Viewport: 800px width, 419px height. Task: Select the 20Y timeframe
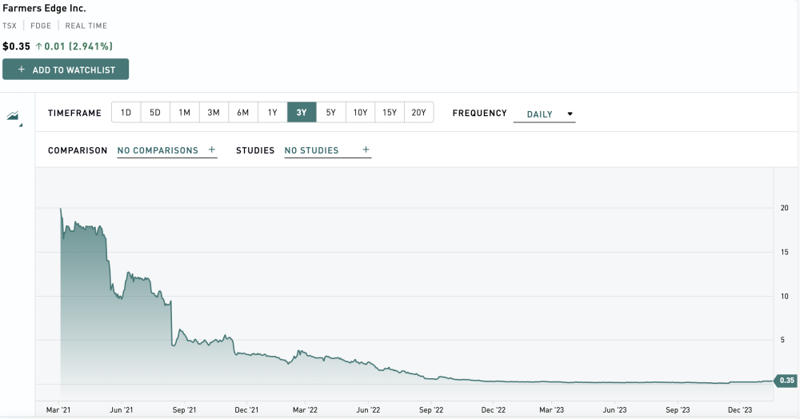(x=419, y=112)
